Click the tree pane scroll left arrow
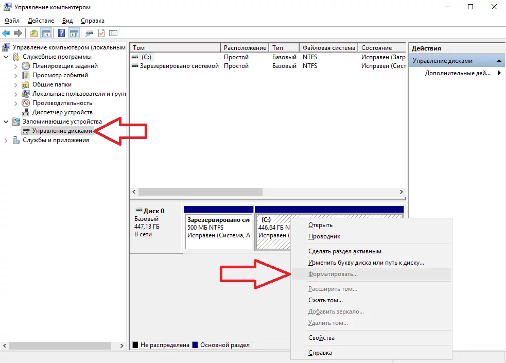 coord(5,345)
